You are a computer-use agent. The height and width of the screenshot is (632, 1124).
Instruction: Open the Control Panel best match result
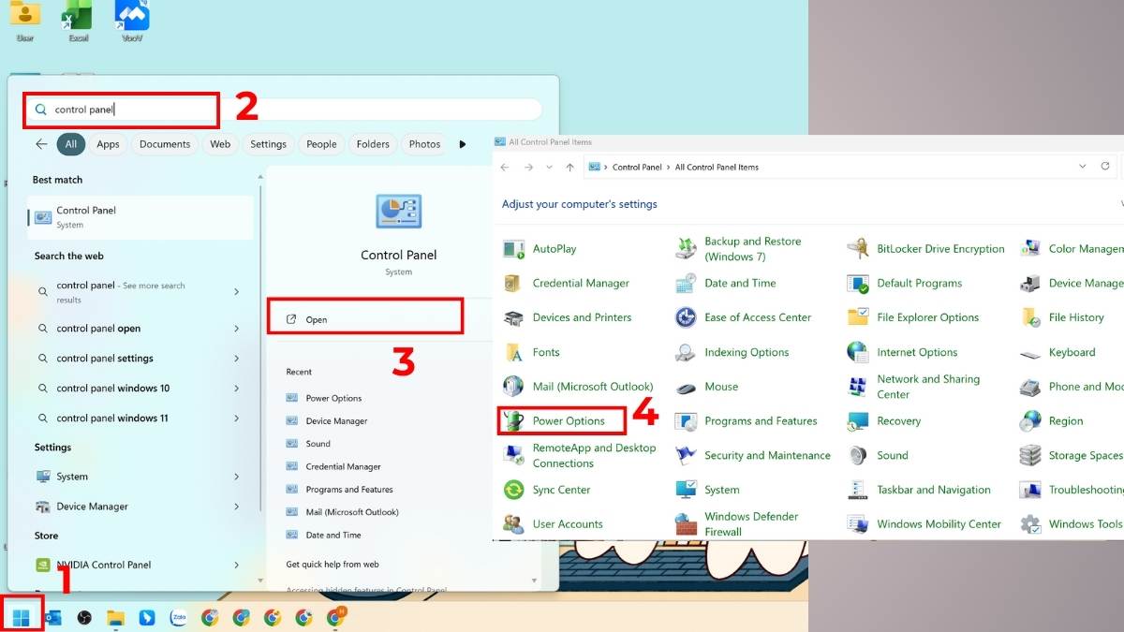[140, 217]
